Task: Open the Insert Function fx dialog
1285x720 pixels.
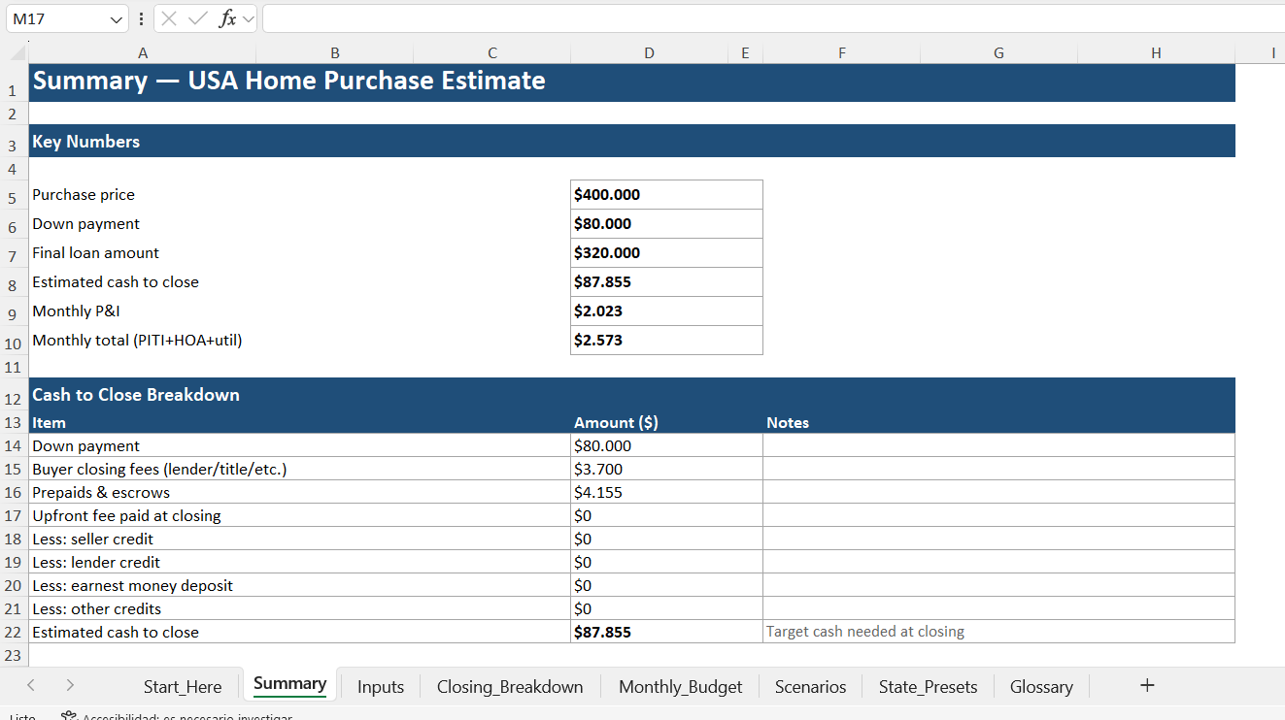Action: [x=227, y=18]
